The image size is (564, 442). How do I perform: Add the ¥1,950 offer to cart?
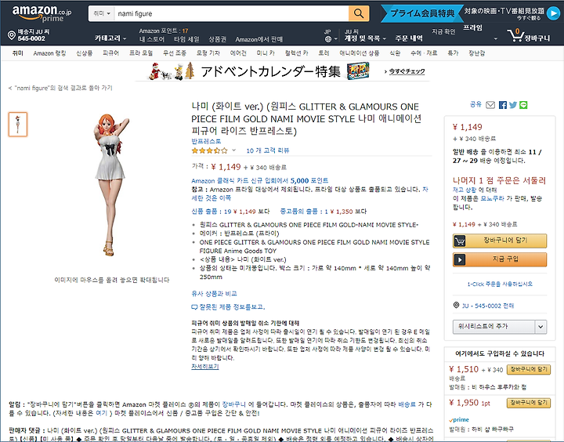pos(529,403)
